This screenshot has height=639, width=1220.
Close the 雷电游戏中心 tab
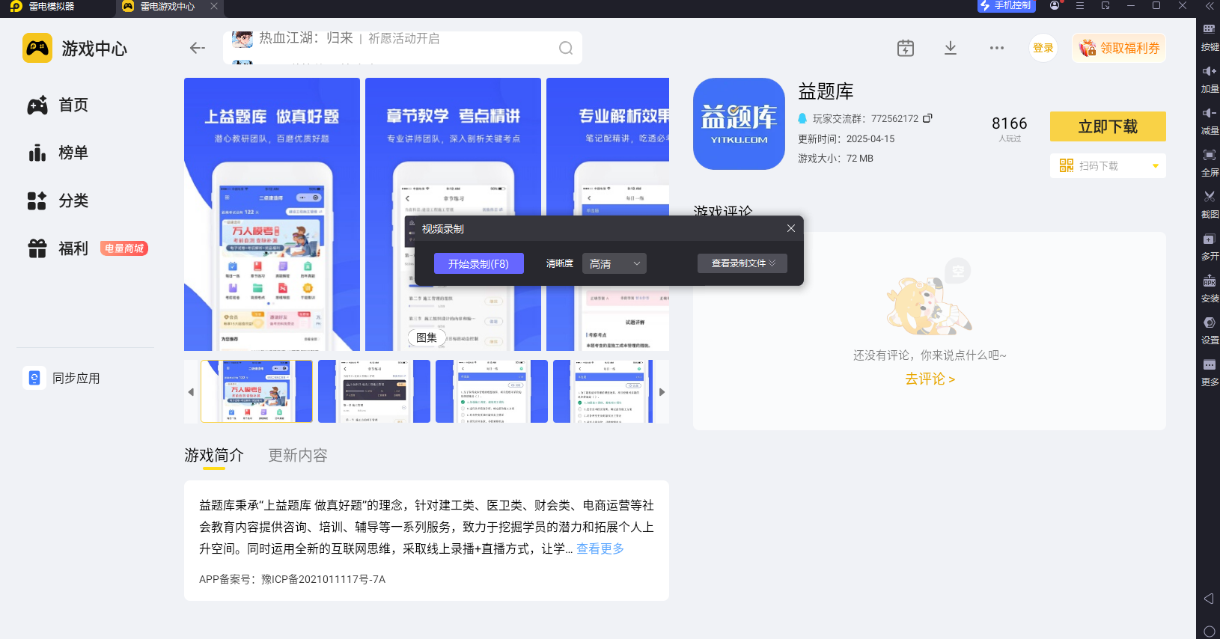click(214, 6)
